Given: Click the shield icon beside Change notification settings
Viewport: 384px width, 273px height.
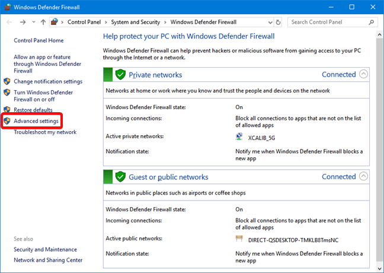Looking at the screenshot, I should (7, 81).
